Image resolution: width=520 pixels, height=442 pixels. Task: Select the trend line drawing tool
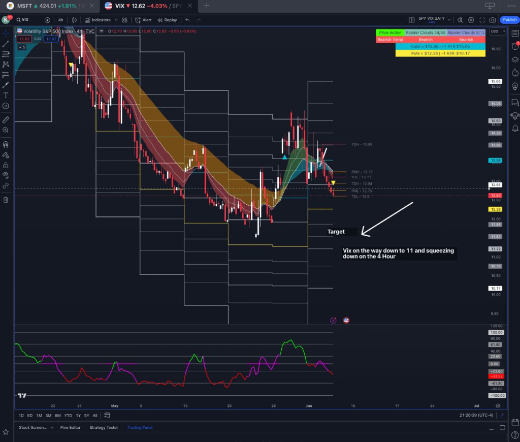pos(6,44)
